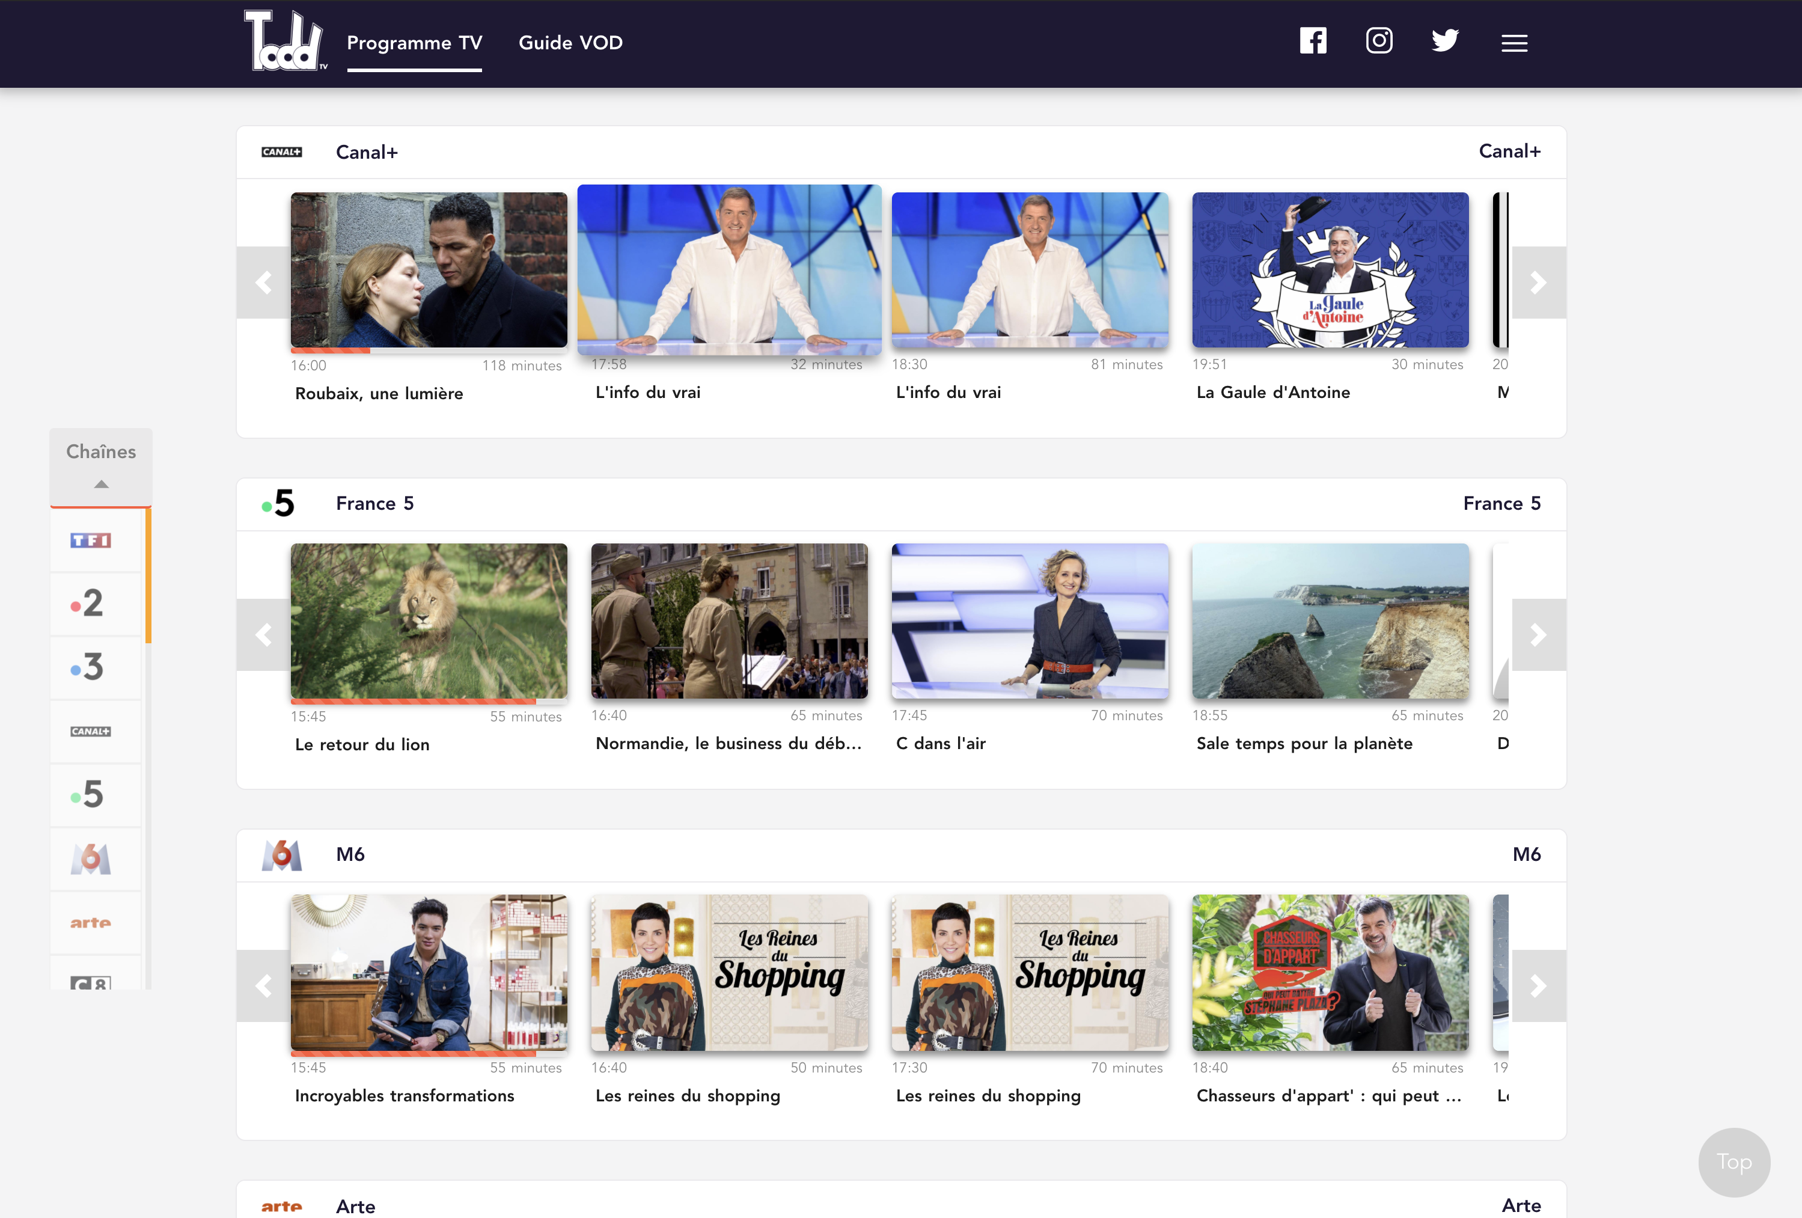Show next Canal+ programs with right arrow
The image size is (1802, 1218).
(1538, 283)
